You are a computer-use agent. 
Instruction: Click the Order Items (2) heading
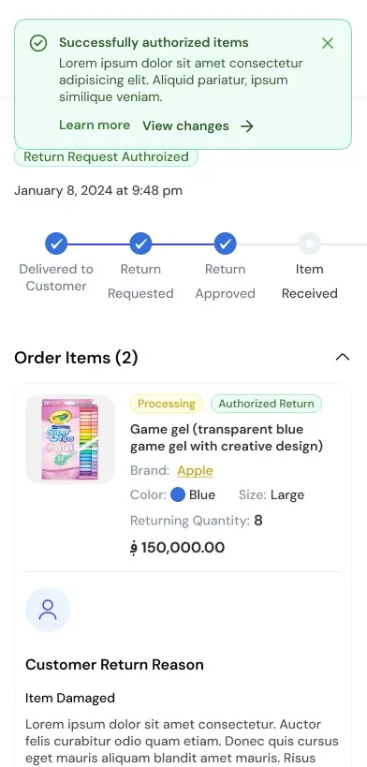click(x=76, y=358)
